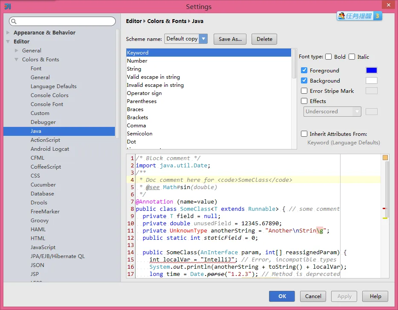This screenshot has width=398, height=310.
Task: Enable the Bold font type checkbox
Action: coord(329,57)
